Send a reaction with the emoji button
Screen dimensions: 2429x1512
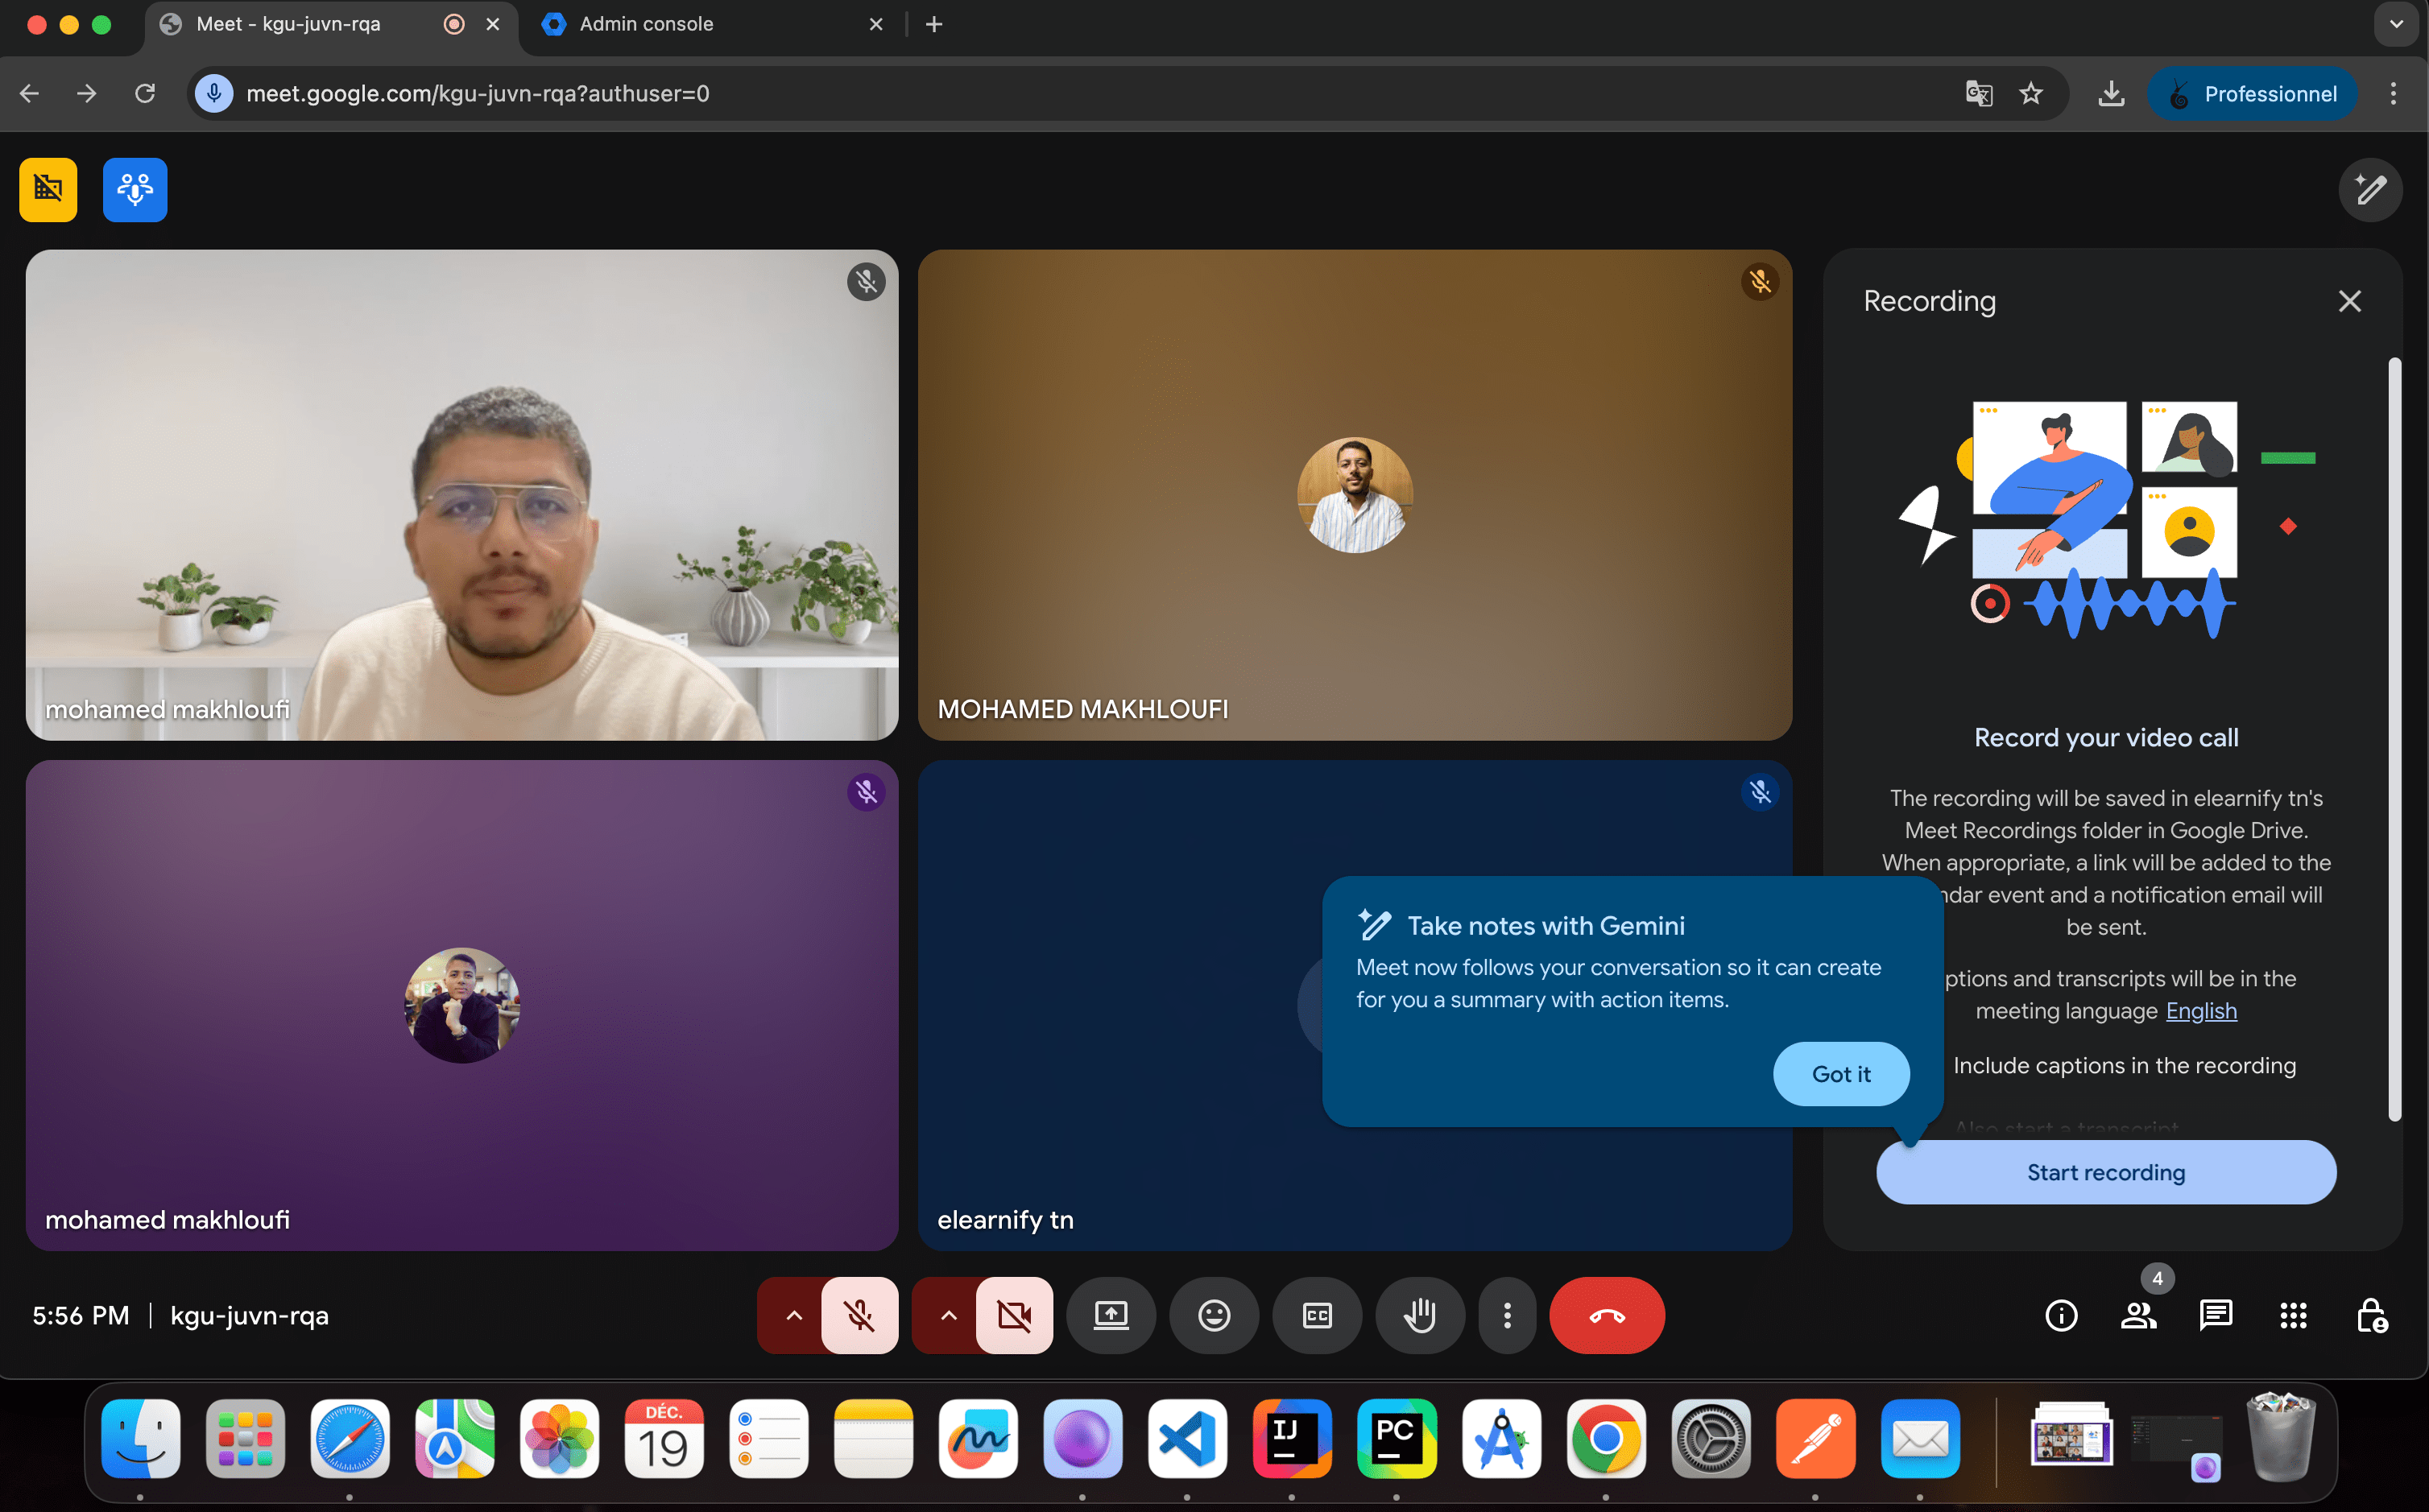point(1214,1315)
